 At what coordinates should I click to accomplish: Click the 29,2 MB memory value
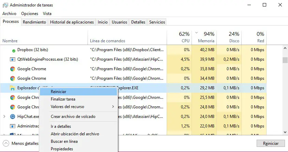pyautogui.click(x=207, y=88)
